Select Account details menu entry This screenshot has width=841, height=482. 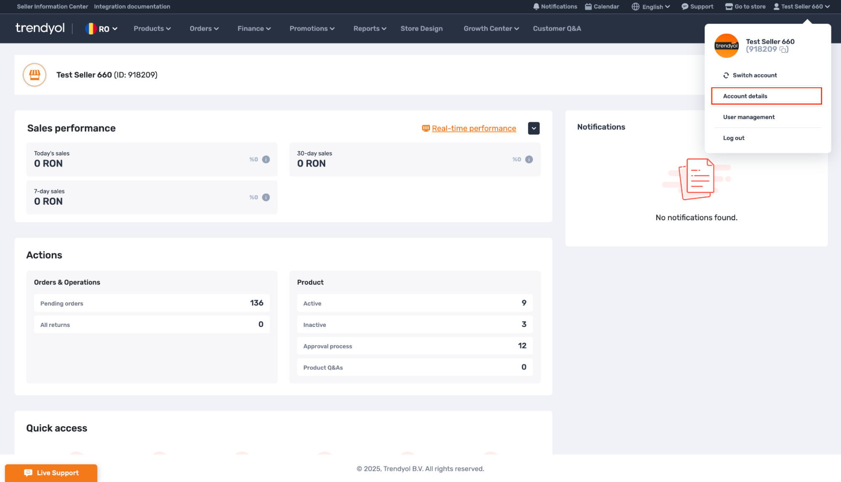766,96
